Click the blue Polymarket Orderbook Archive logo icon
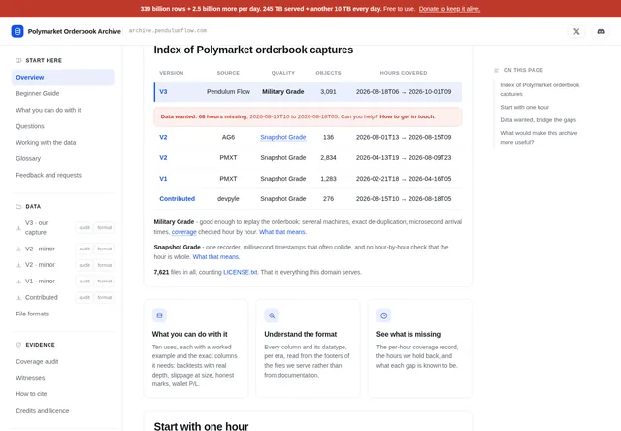The height and width of the screenshot is (431, 621). [x=17, y=31]
